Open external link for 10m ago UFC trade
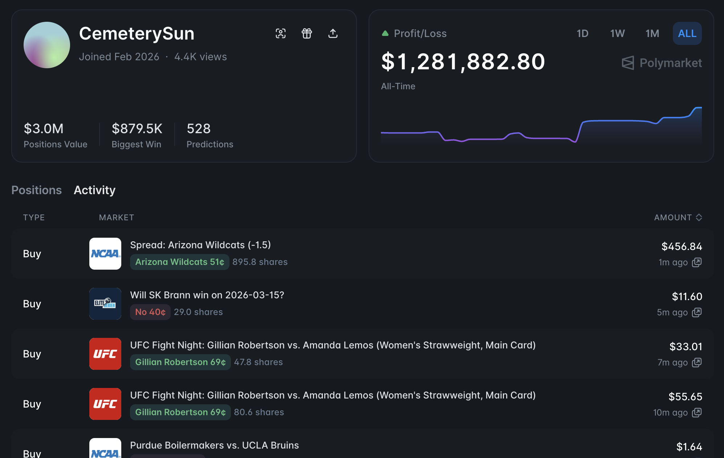The height and width of the screenshot is (458, 724). click(x=697, y=413)
